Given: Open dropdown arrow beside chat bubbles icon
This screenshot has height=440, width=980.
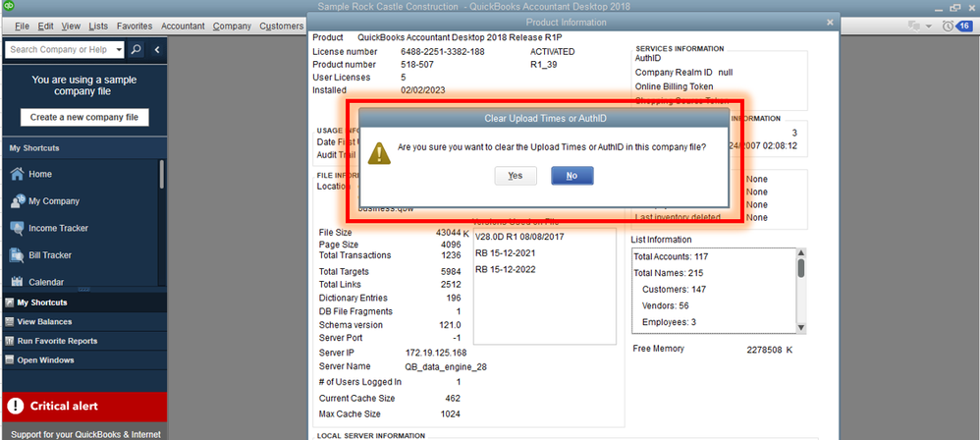Looking at the screenshot, I should click(928, 27).
